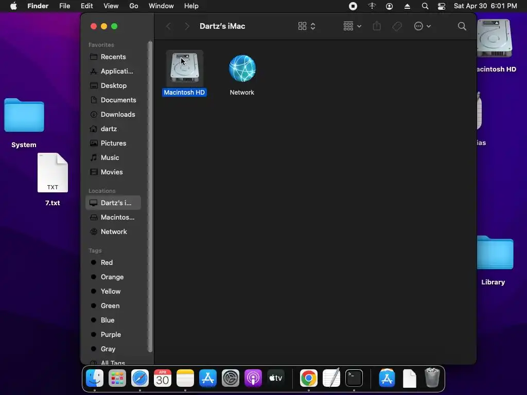Open the Action ellipsis menu
Viewport: 527px width, 395px height.
423,26
